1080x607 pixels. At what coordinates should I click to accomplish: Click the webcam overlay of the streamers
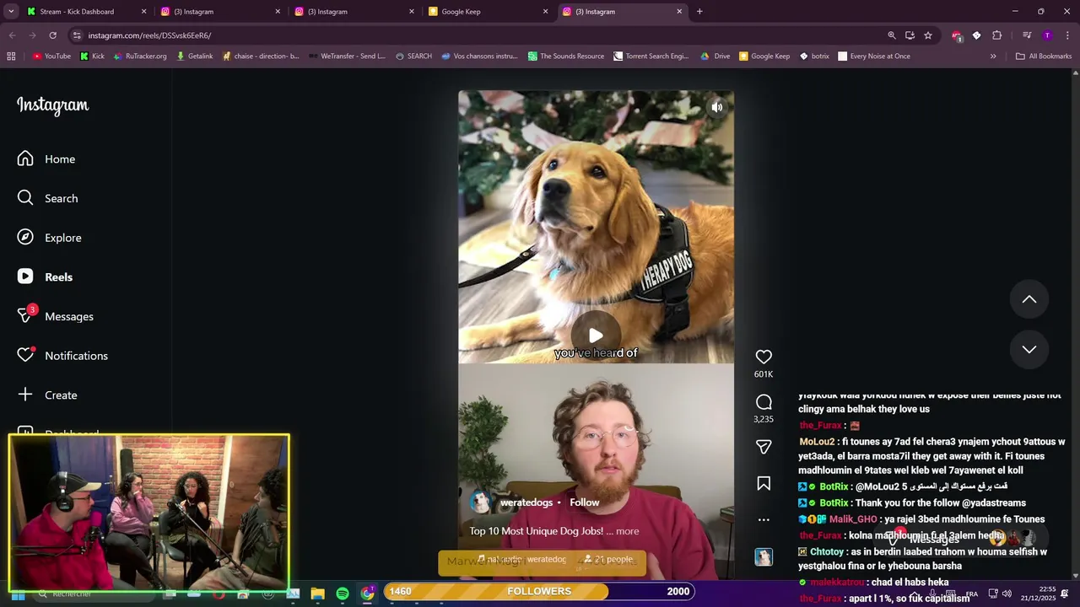(148, 512)
